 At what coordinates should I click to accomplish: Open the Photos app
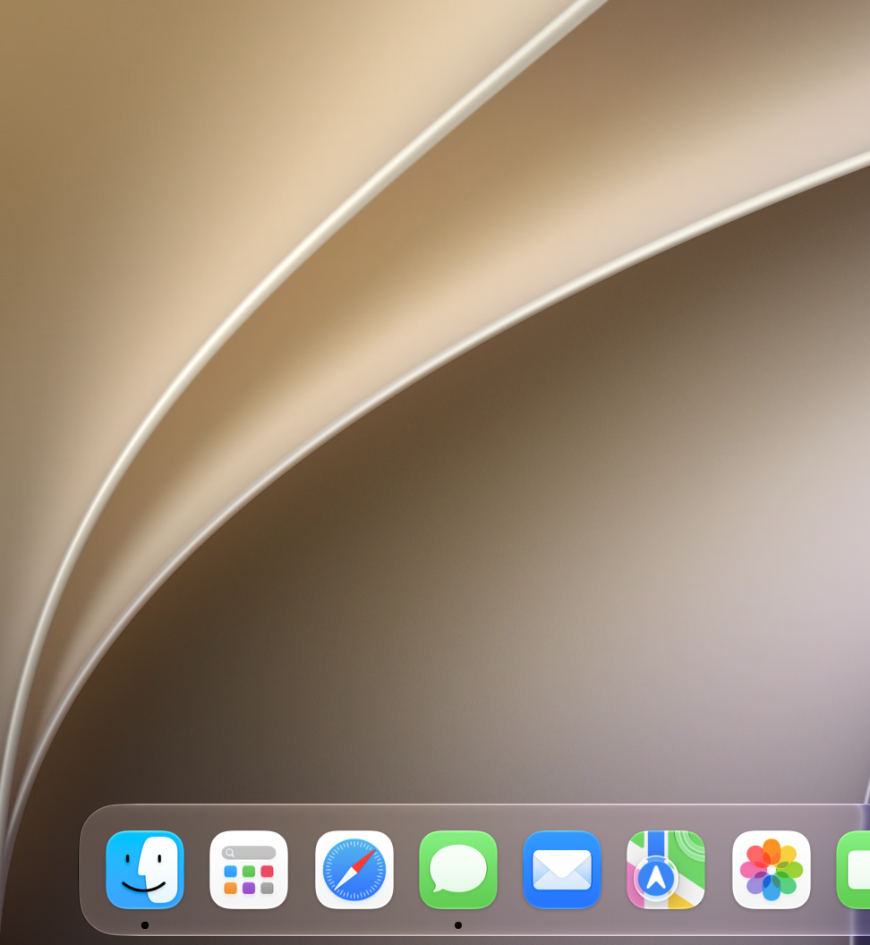pos(772,869)
